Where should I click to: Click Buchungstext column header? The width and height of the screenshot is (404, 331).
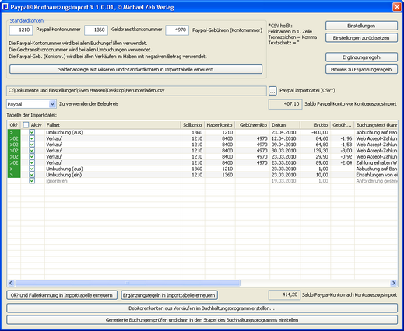pyautogui.click(x=376, y=125)
